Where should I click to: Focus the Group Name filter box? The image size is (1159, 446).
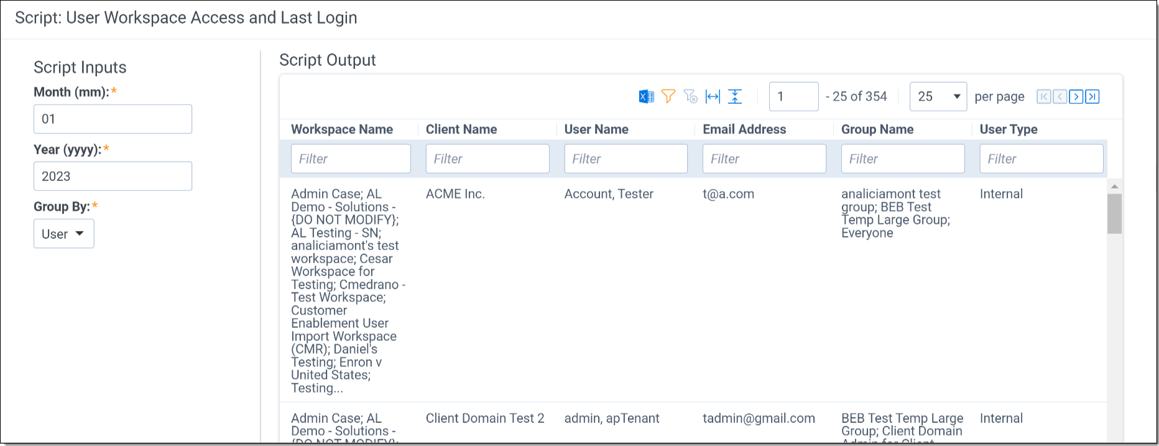903,159
